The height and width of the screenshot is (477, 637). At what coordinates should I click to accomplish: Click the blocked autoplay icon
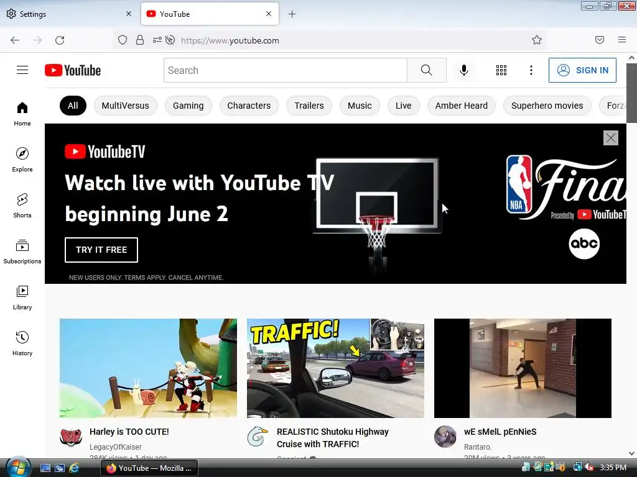point(170,40)
